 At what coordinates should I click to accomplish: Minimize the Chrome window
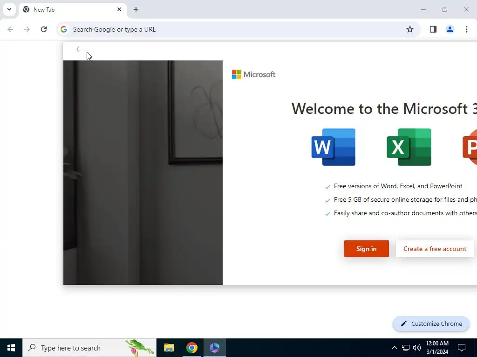tap(423, 9)
